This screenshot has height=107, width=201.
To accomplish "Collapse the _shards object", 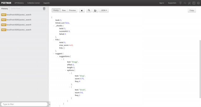I will click(53, 26).
